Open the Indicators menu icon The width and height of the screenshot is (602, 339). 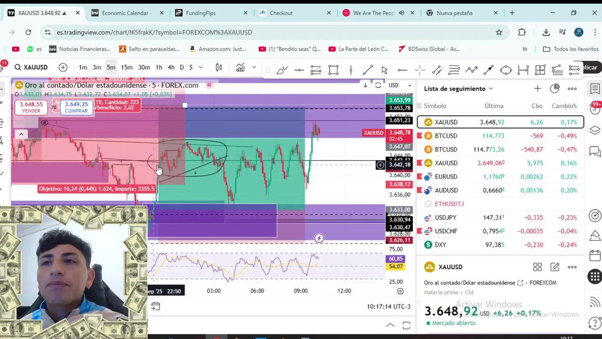(240, 67)
